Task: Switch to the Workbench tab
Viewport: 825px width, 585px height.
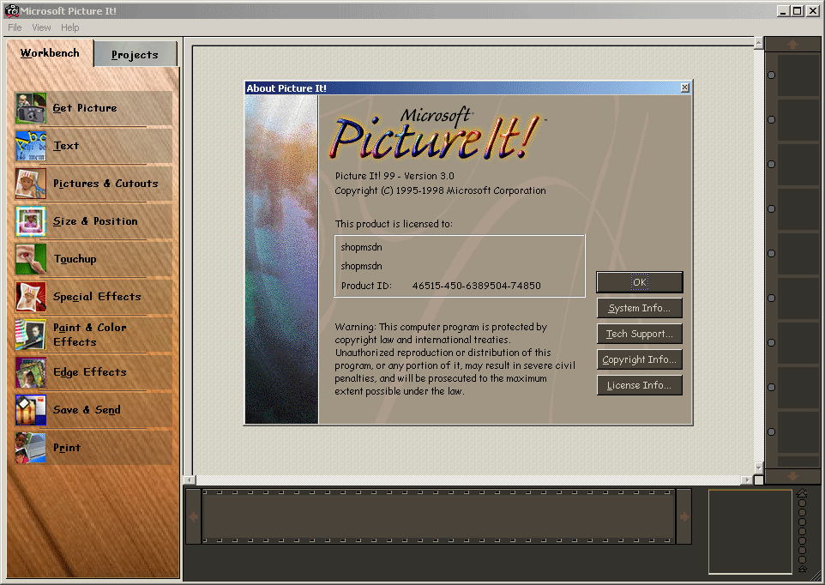Action: (x=50, y=53)
